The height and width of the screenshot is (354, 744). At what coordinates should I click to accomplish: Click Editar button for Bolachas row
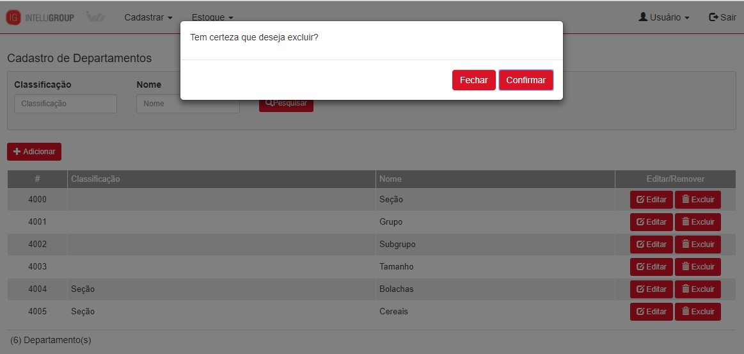click(651, 289)
